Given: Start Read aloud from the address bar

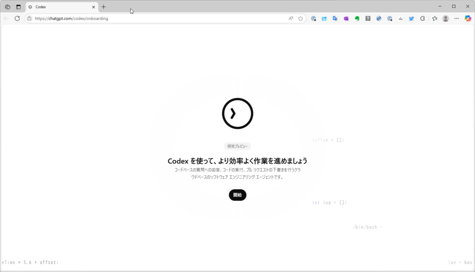Looking at the screenshot, I should (x=291, y=19).
